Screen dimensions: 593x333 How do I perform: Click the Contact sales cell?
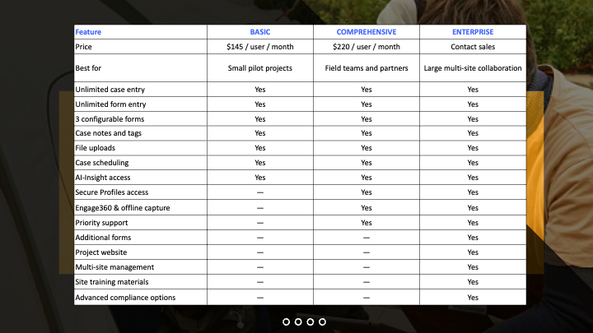[473, 47]
